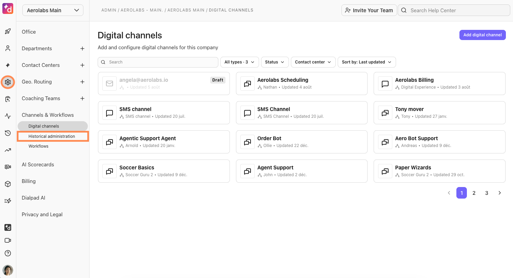Open Workflows submenu item
The width and height of the screenshot is (513, 278).
tap(38, 146)
